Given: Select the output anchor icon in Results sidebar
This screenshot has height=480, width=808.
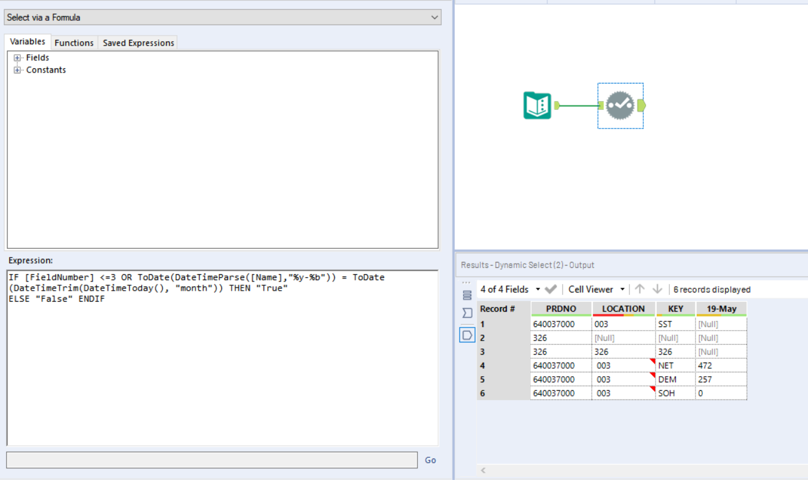Looking at the screenshot, I should [467, 334].
